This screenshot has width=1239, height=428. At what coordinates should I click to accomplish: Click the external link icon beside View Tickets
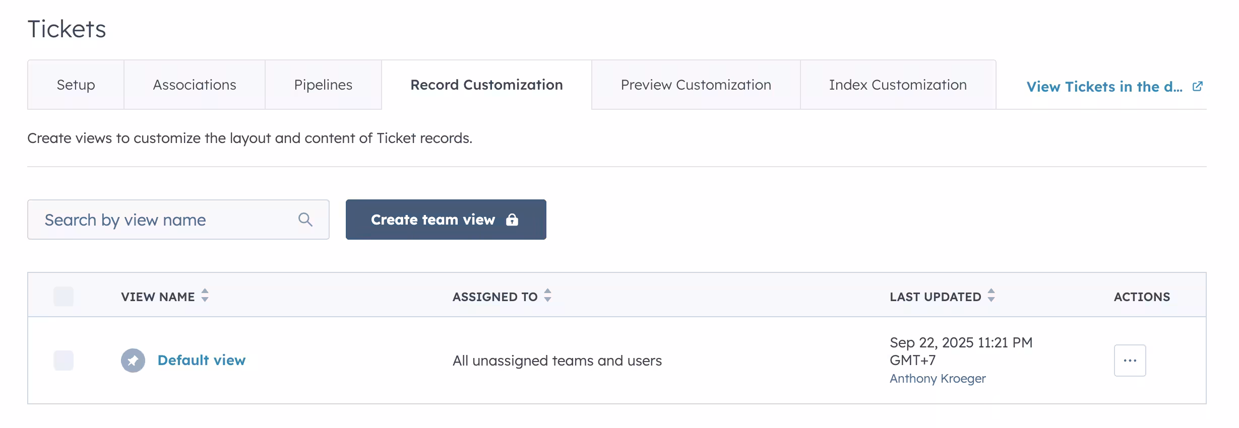coord(1197,87)
